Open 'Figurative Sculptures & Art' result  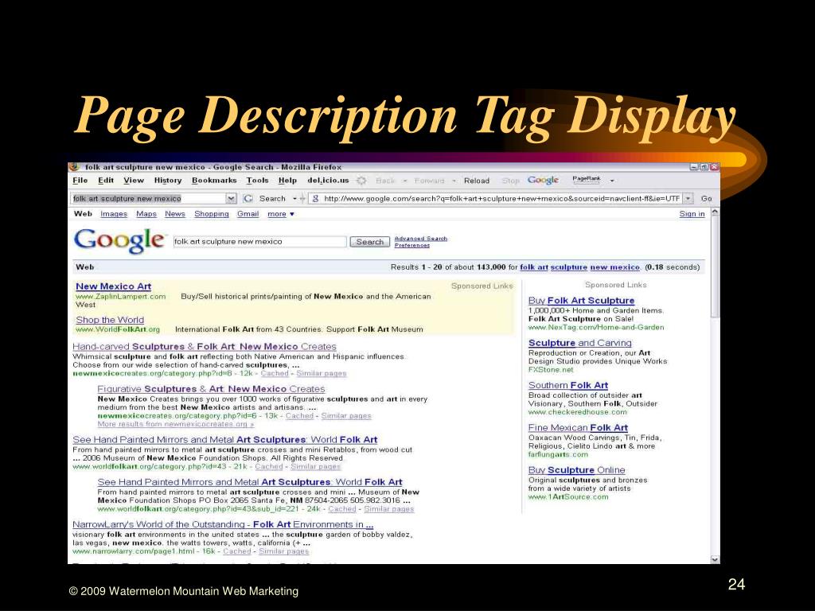[x=211, y=388]
